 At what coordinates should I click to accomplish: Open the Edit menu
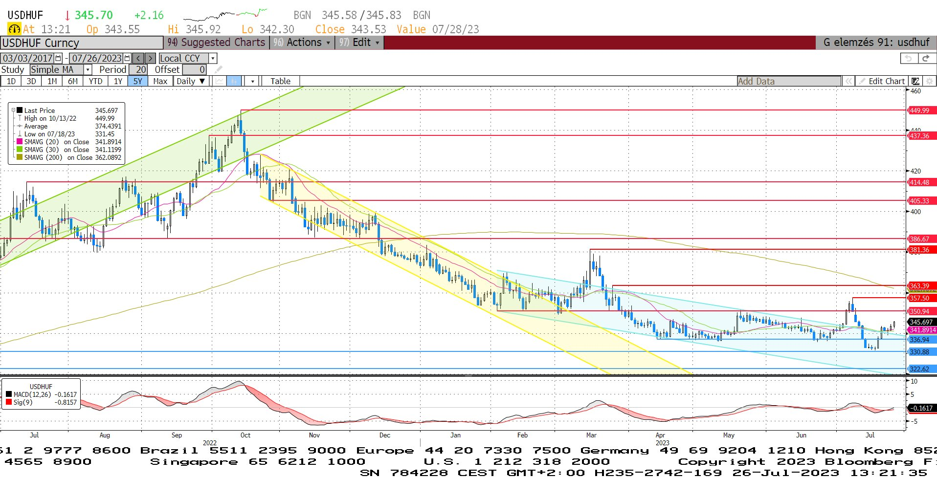359,43
